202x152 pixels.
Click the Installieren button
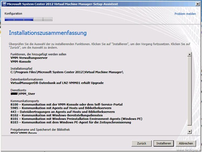point(164,143)
